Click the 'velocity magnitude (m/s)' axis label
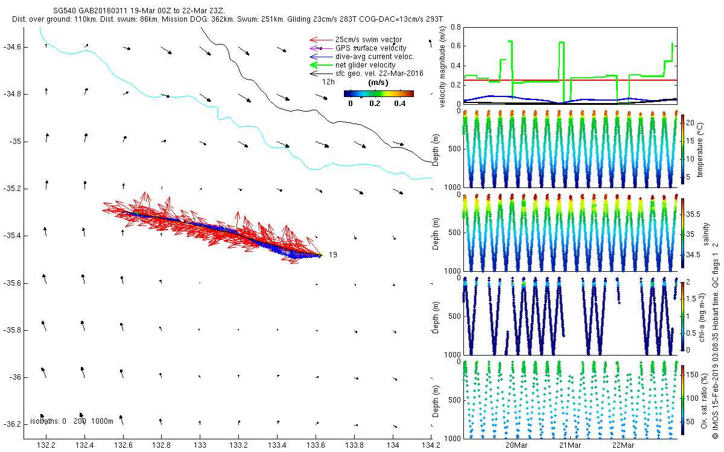The width and height of the screenshot is (724, 452). click(442, 66)
